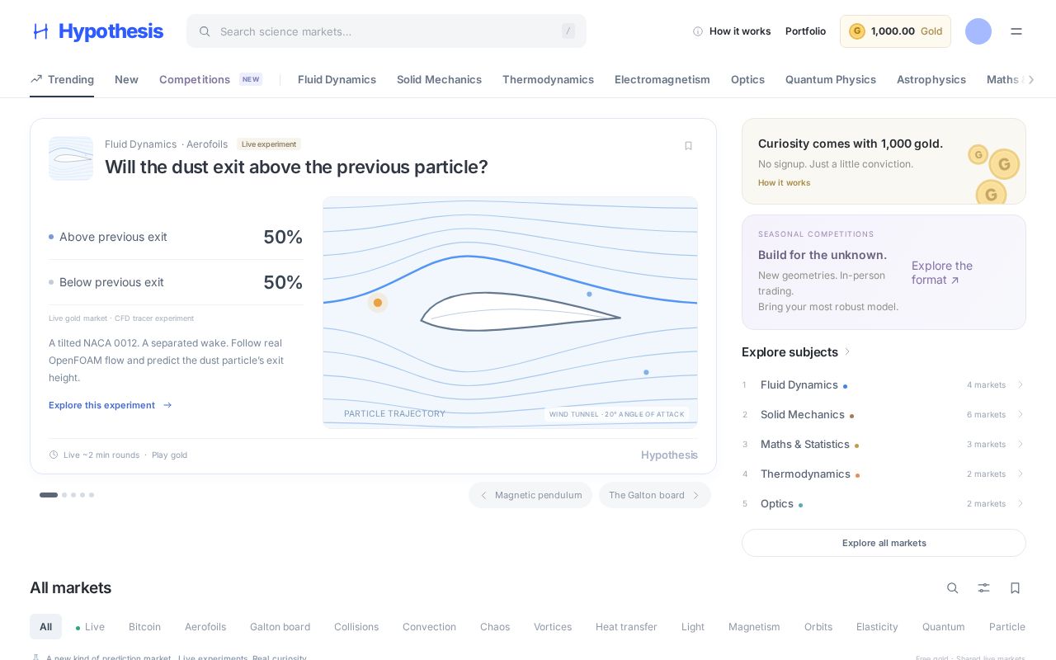The height and width of the screenshot is (660, 1056).
Task: Click the Hypothesis logo
Action: click(97, 31)
